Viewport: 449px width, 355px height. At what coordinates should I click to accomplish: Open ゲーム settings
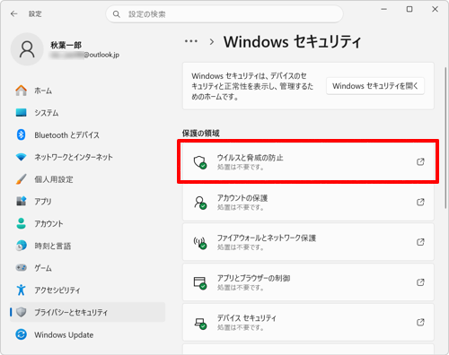pyautogui.click(x=87, y=268)
